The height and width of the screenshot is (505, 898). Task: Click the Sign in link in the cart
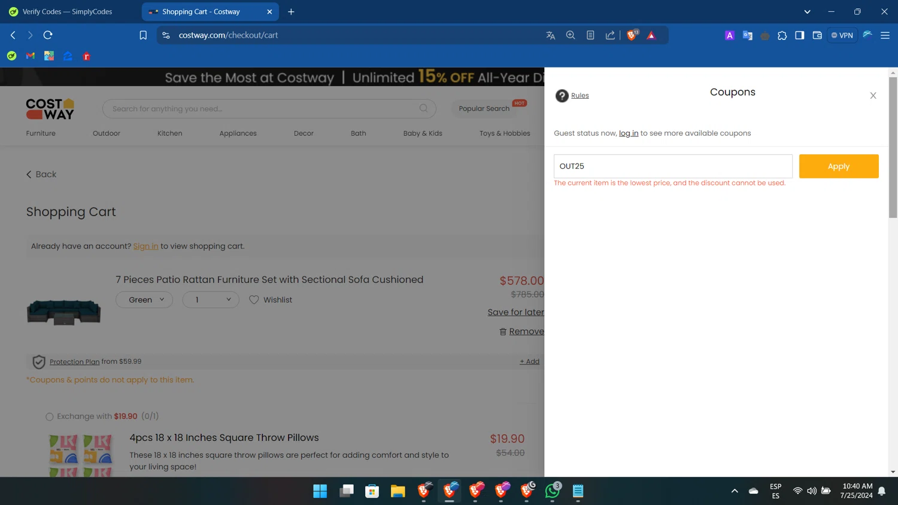click(x=145, y=246)
